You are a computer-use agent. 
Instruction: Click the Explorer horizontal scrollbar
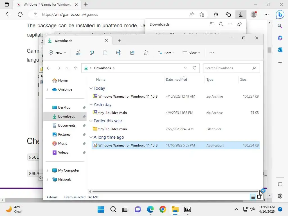tap(175, 192)
